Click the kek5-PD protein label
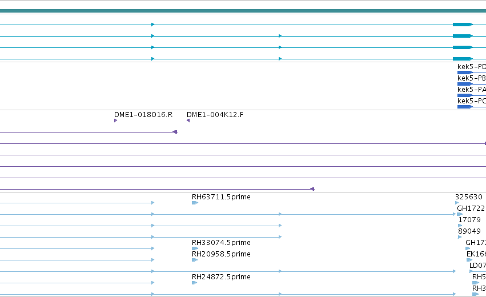The width and height of the screenshot is (486, 297). coord(471,67)
